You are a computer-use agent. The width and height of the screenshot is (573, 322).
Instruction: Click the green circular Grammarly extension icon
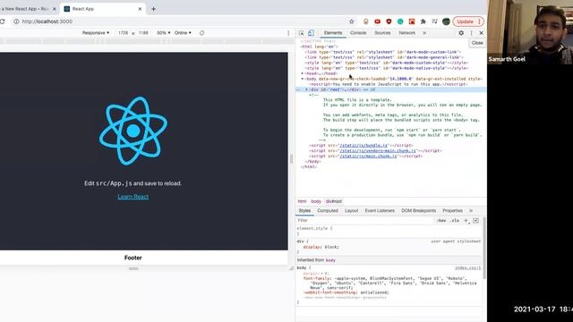(x=400, y=21)
